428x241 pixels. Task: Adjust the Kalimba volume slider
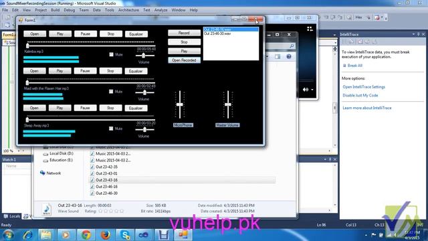click(144, 56)
